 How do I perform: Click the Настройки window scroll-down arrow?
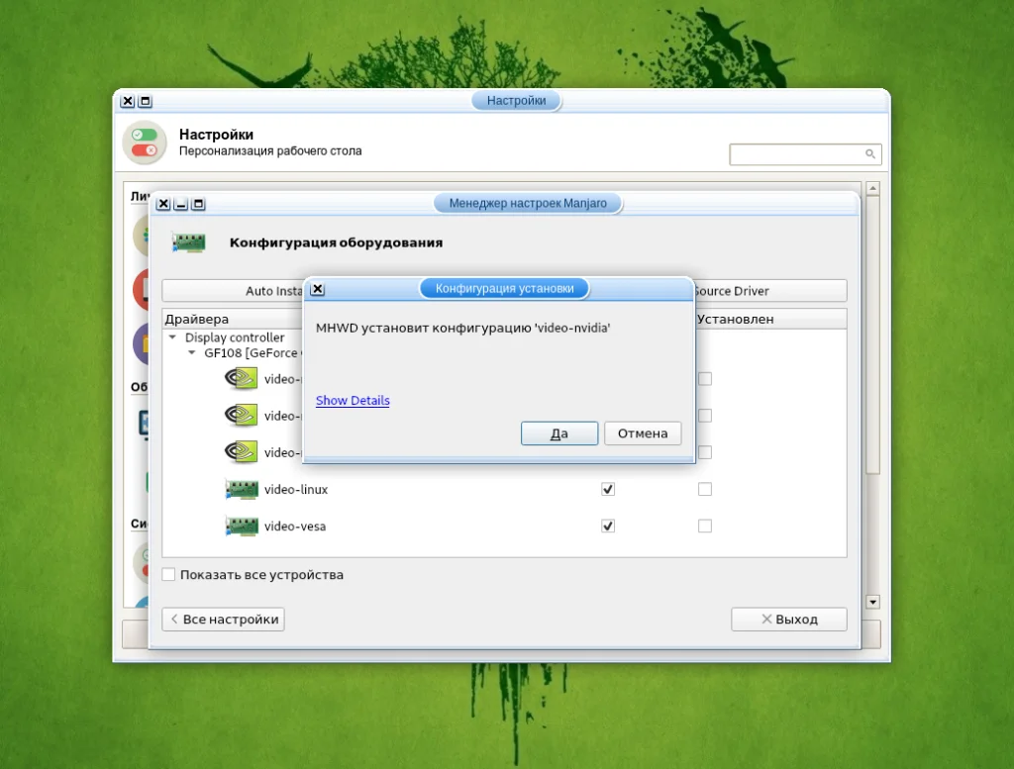(873, 603)
